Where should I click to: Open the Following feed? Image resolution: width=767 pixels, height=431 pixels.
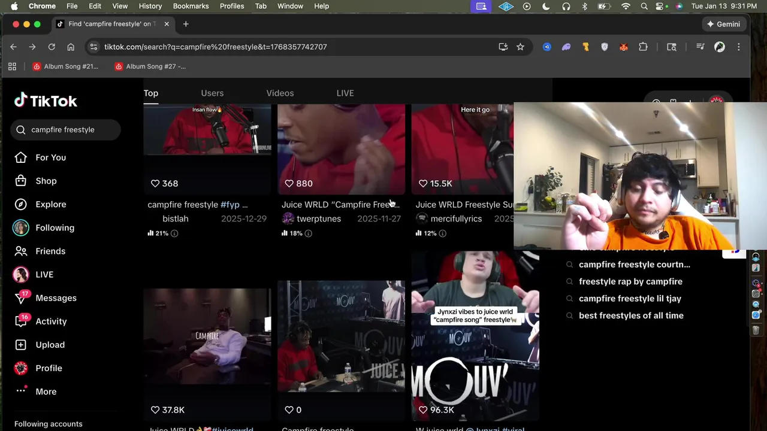55,227
